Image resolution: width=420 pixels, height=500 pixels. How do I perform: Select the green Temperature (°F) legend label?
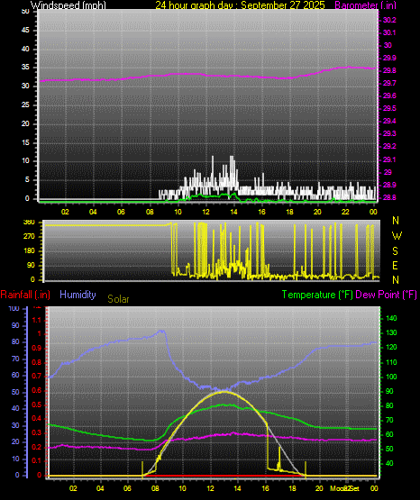(x=317, y=295)
